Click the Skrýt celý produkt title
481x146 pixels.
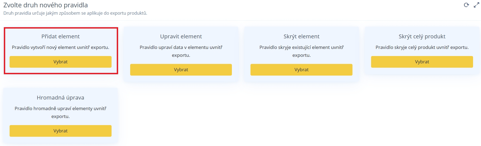(422, 36)
